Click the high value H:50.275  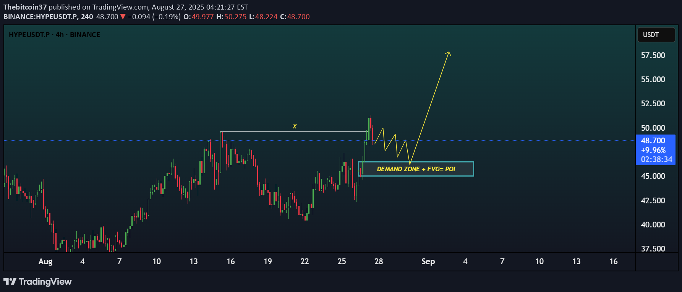pyautogui.click(x=231, y=17)
